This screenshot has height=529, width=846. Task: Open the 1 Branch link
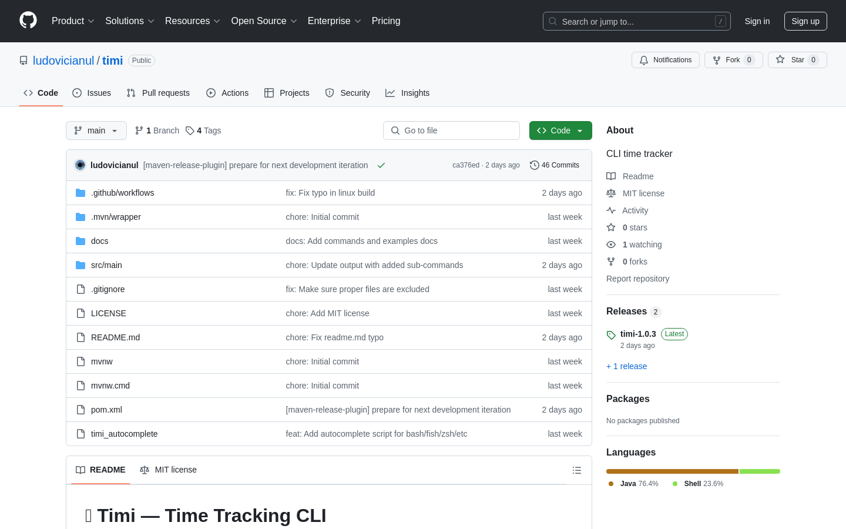pyautogui.click(x=157, y=130)
